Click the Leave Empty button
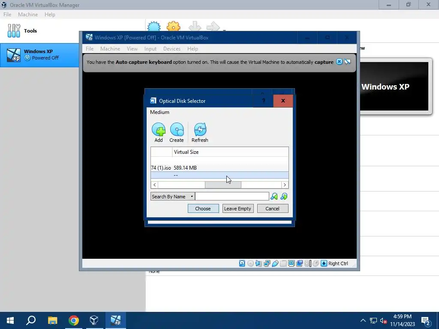439x329 pixels. [238, 209]
